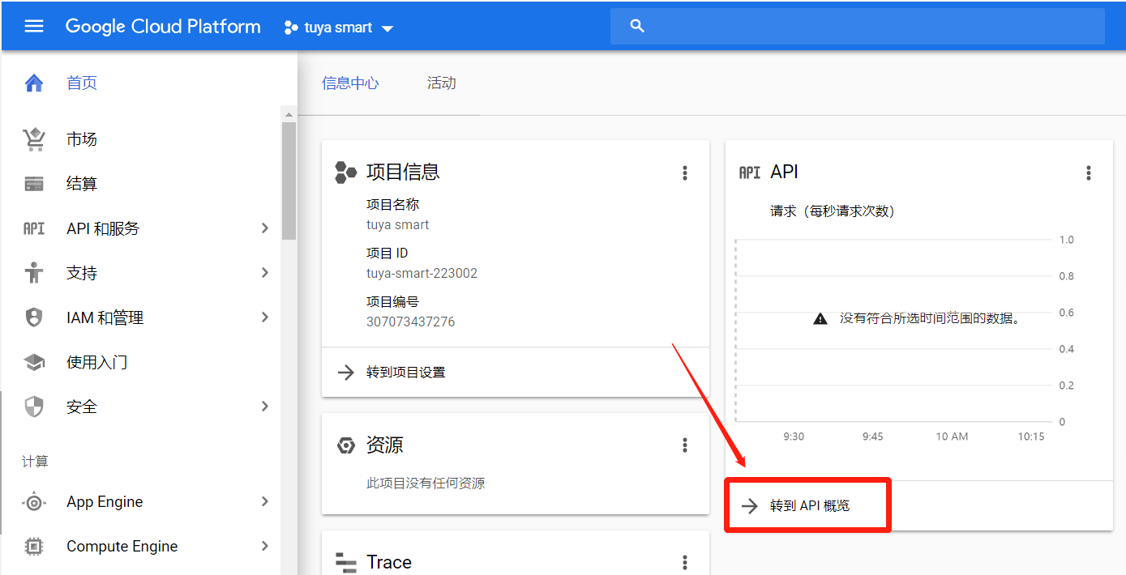Click the API 和服务 sidebar icon

coord(34,228)
